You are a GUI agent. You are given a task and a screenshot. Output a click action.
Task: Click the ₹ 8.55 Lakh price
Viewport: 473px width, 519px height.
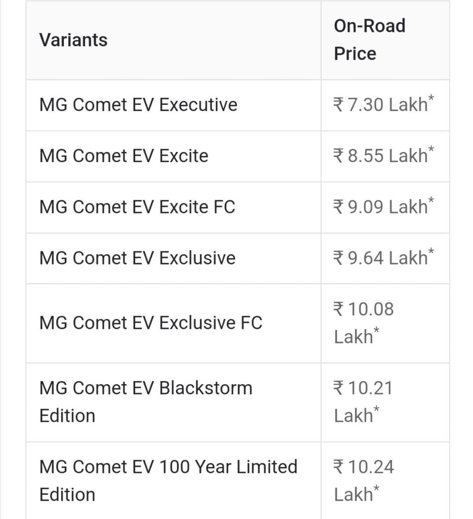[x=380, y=156]
